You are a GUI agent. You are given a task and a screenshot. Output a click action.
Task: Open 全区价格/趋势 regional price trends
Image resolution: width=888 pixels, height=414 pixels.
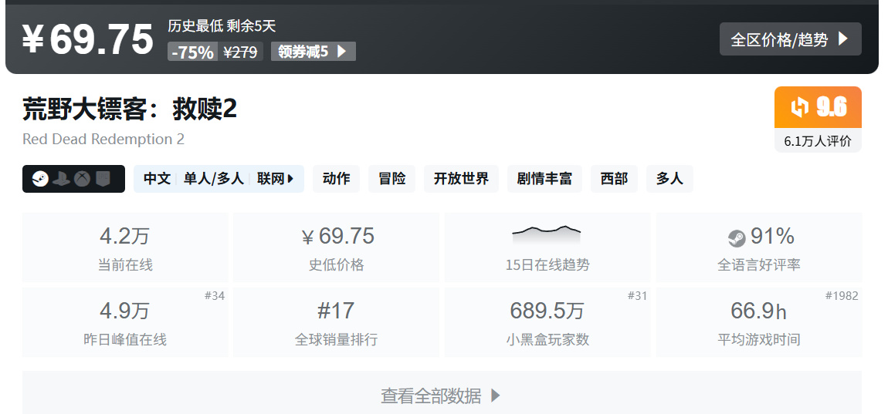click(790, 39)
